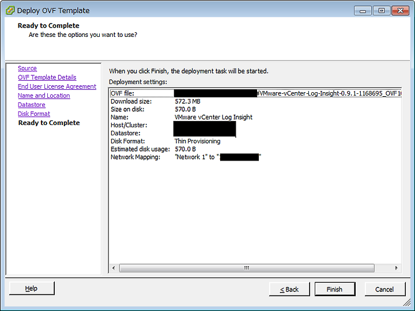415x311 pixels.
Task: Select the OVF file row
Action: click(256, 93)
